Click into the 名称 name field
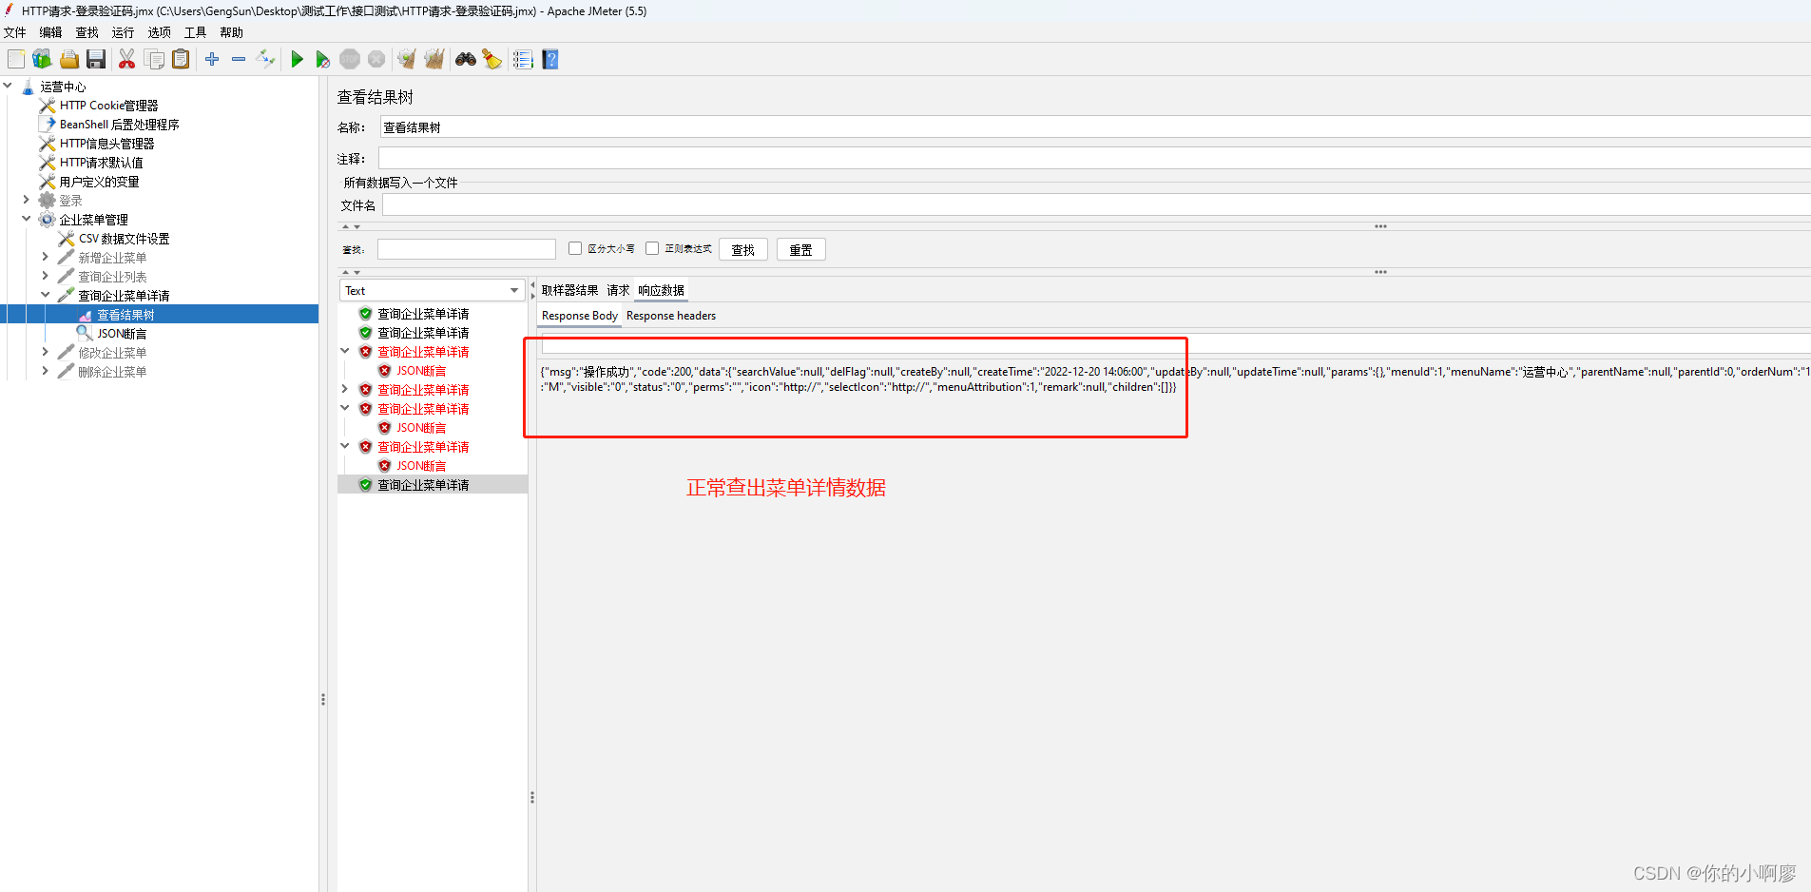 coord(1095,126)
